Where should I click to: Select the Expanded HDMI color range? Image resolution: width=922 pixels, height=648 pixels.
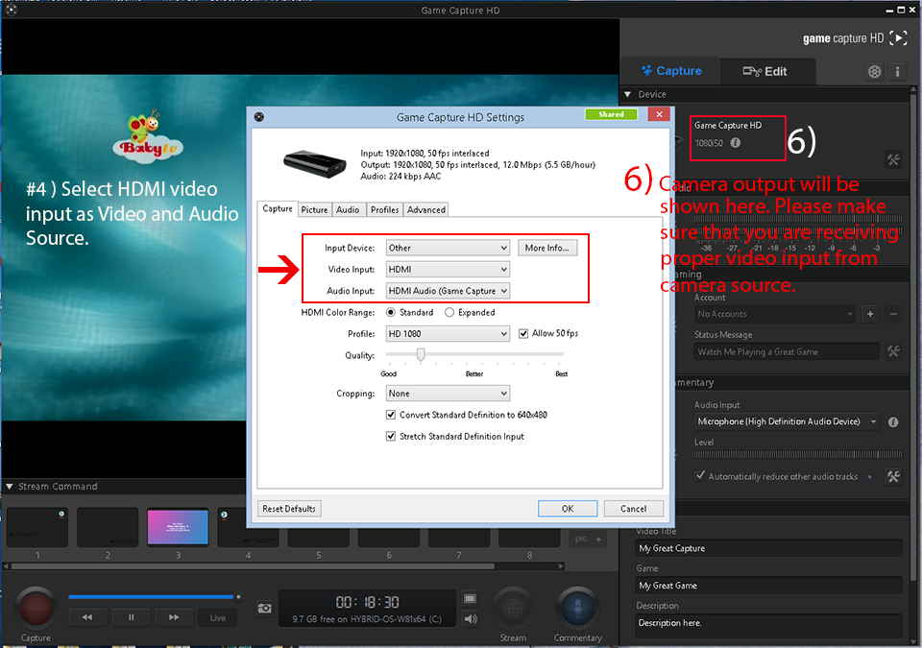[449, 312]
